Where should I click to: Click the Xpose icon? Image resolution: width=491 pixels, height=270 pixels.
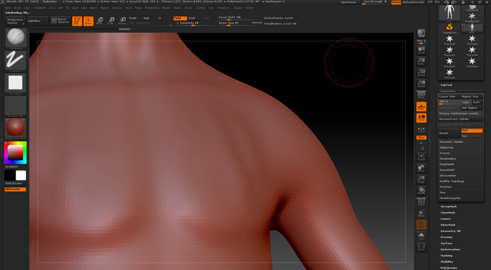point(421,247)
